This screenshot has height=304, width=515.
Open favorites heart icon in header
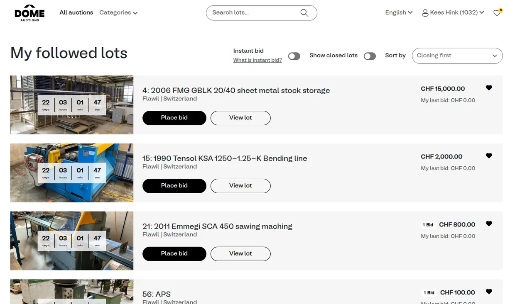click(497, 13)
